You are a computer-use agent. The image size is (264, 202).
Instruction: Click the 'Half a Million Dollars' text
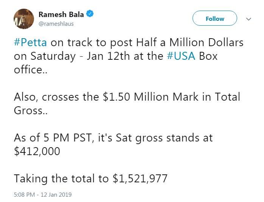[190, 42]
